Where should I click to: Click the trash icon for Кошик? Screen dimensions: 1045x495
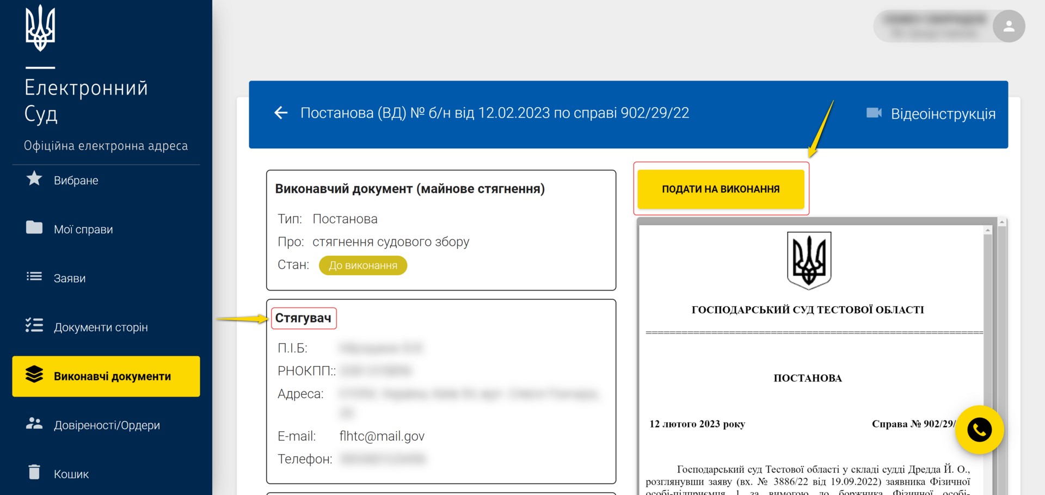click(34, 472)
